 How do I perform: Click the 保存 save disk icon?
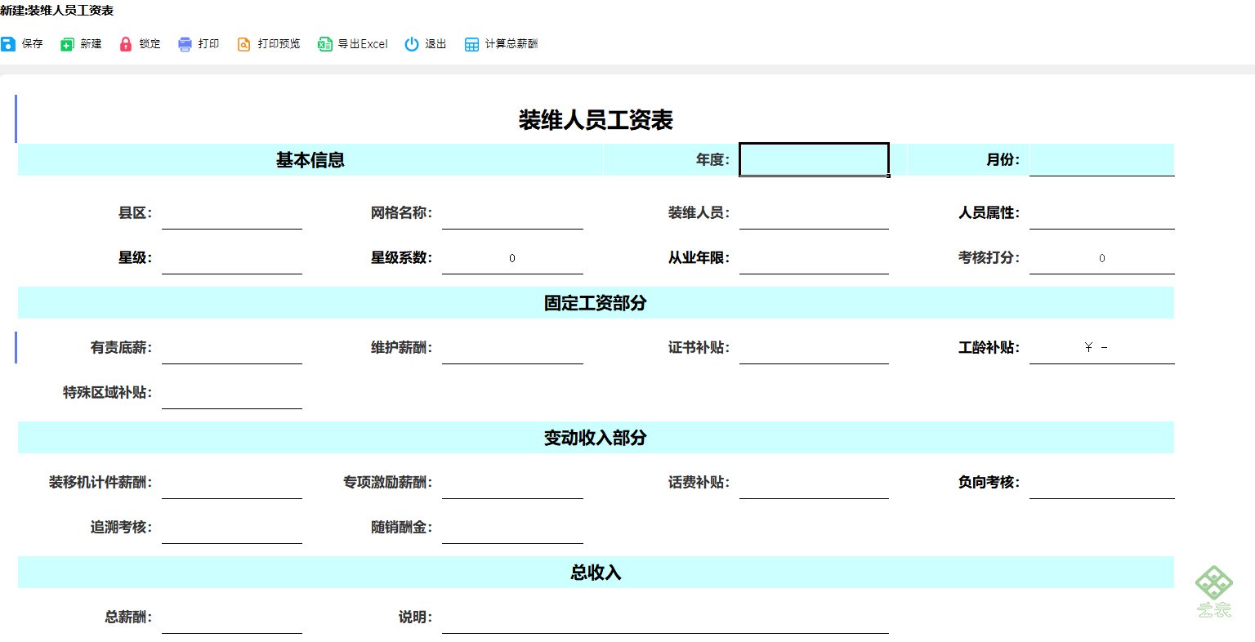click(8, 44)
